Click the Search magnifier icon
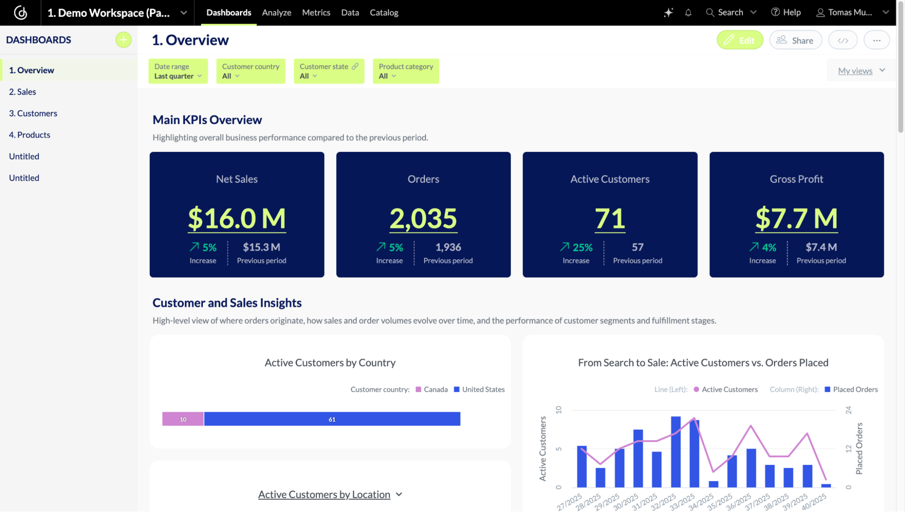This screenshot has width=905, height=512. click(710, 13)
